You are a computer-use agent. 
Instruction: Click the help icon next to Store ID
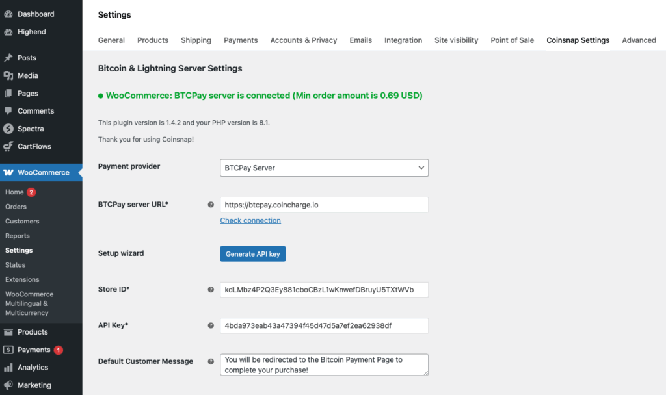click(x=211, y=289)
